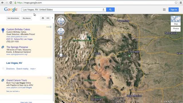This screenshot has width=183, height=103.
Task: Click the Colorado label on the map
Action: click(134, 51)
